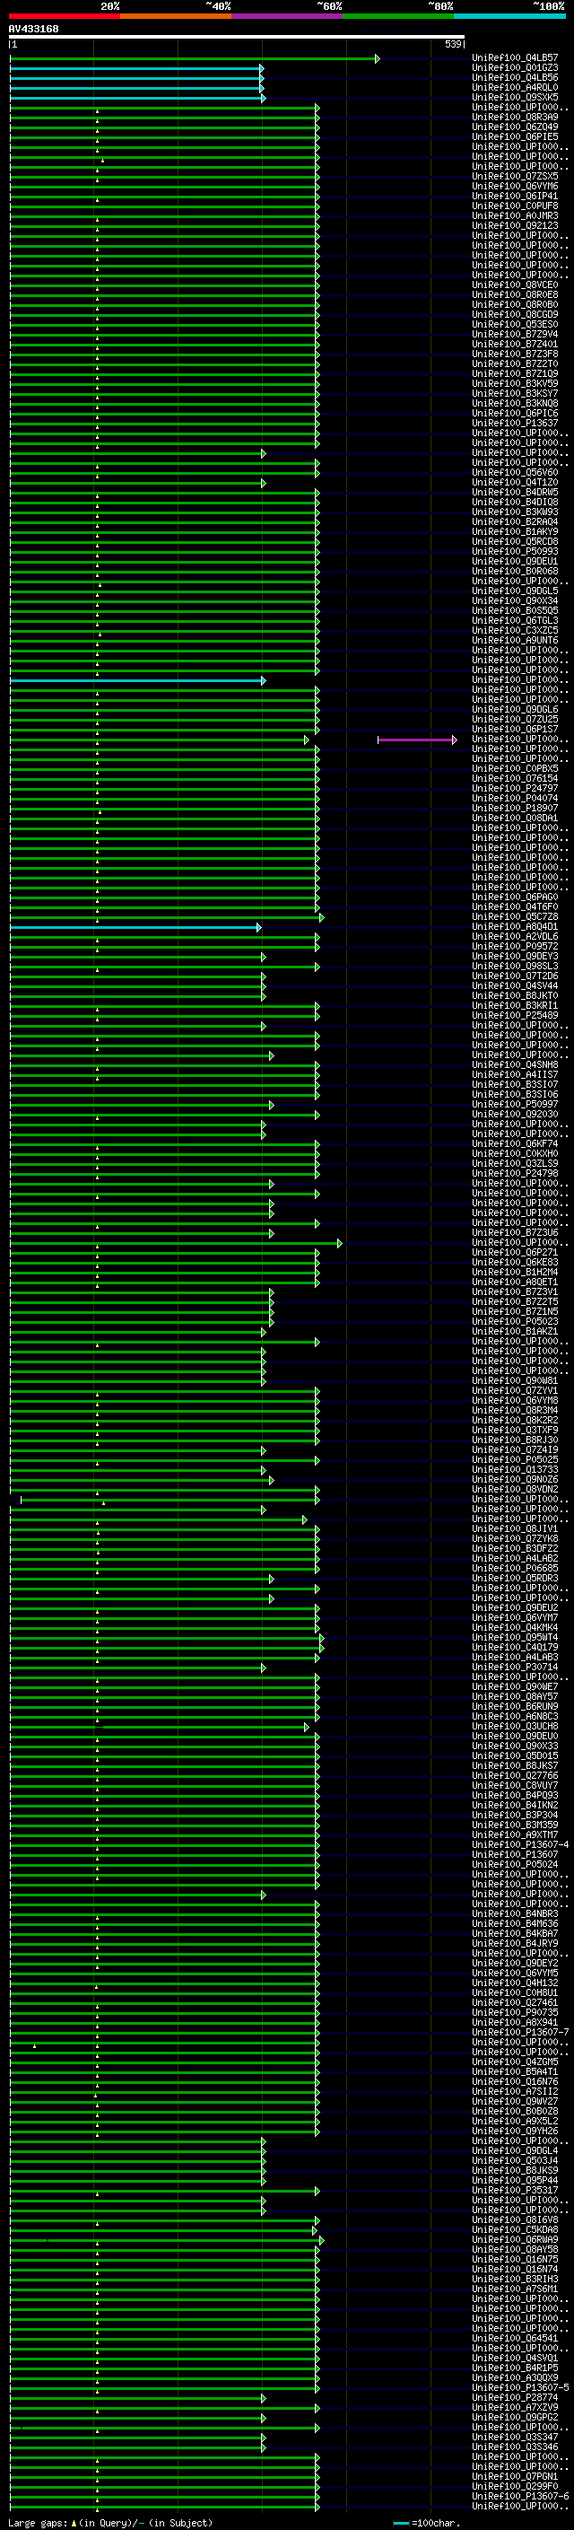Select UniRef100_P50997 label
Image resolution: width=574 pixels, height=2530 pixels.
click(515, 1104)
